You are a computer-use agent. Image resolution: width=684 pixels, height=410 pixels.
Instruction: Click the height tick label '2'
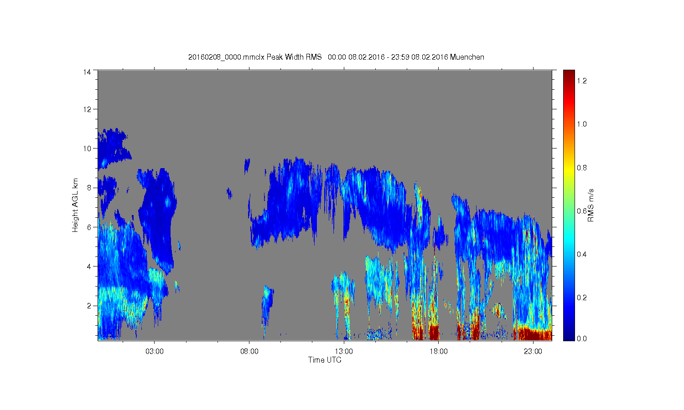89,306
